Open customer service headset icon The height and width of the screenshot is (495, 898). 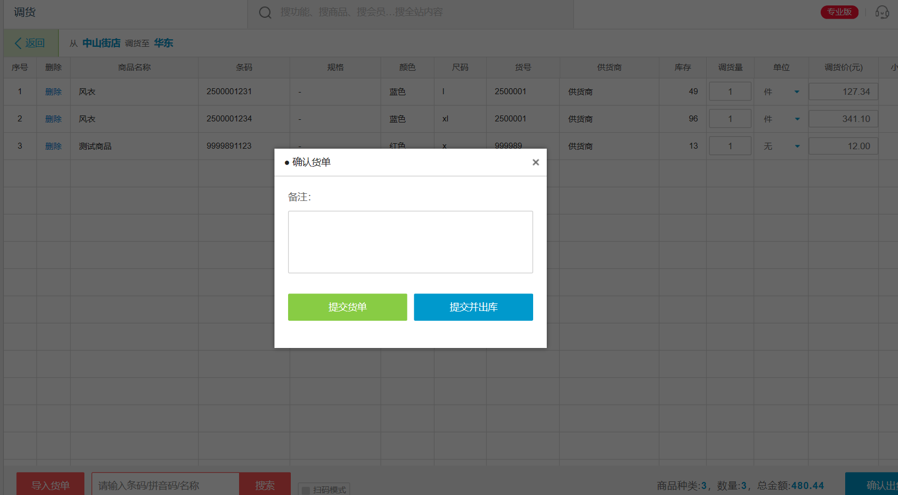click(882, 12)
